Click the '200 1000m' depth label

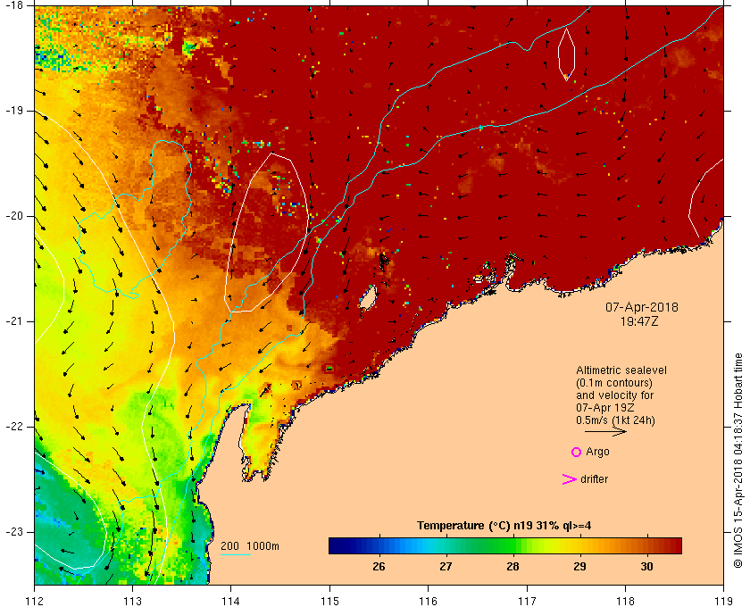pos(250,546)
